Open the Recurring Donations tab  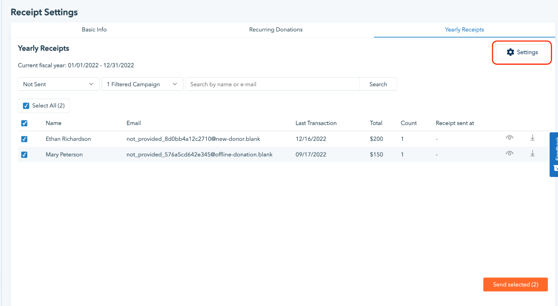pos(275,30)
